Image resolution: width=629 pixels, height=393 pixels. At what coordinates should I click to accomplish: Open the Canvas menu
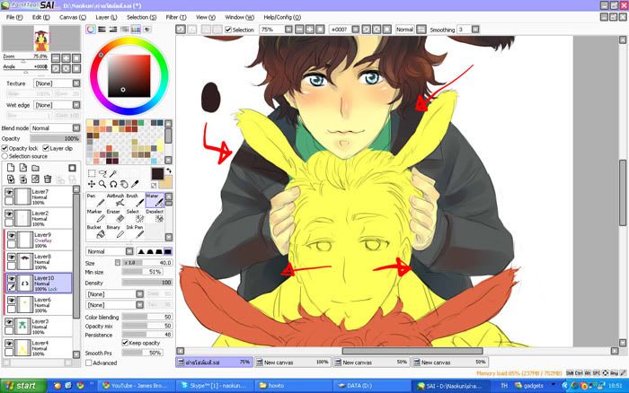(x=70, y=17)
